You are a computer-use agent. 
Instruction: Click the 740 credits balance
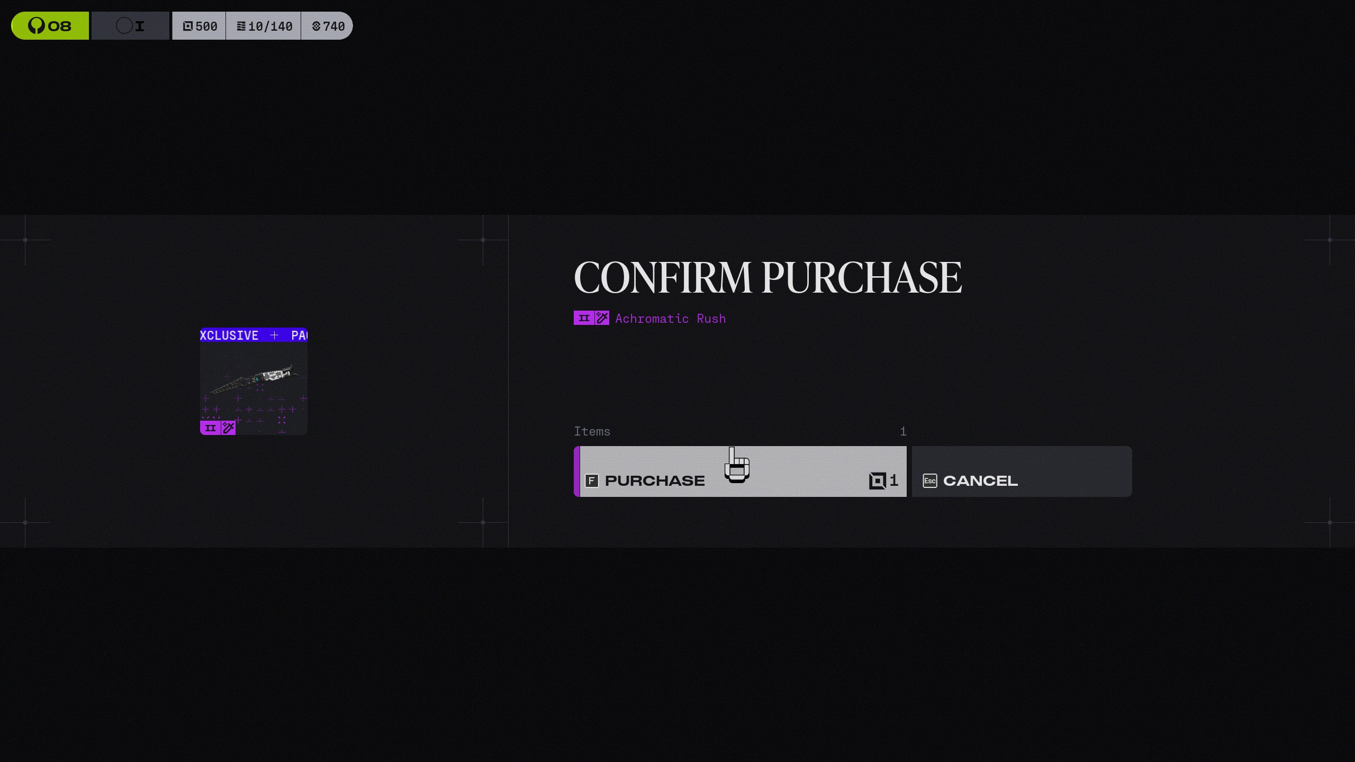[328, 26]
